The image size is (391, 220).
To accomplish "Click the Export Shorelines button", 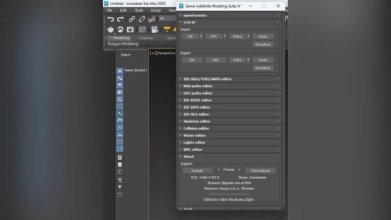I will click(263, 68).
